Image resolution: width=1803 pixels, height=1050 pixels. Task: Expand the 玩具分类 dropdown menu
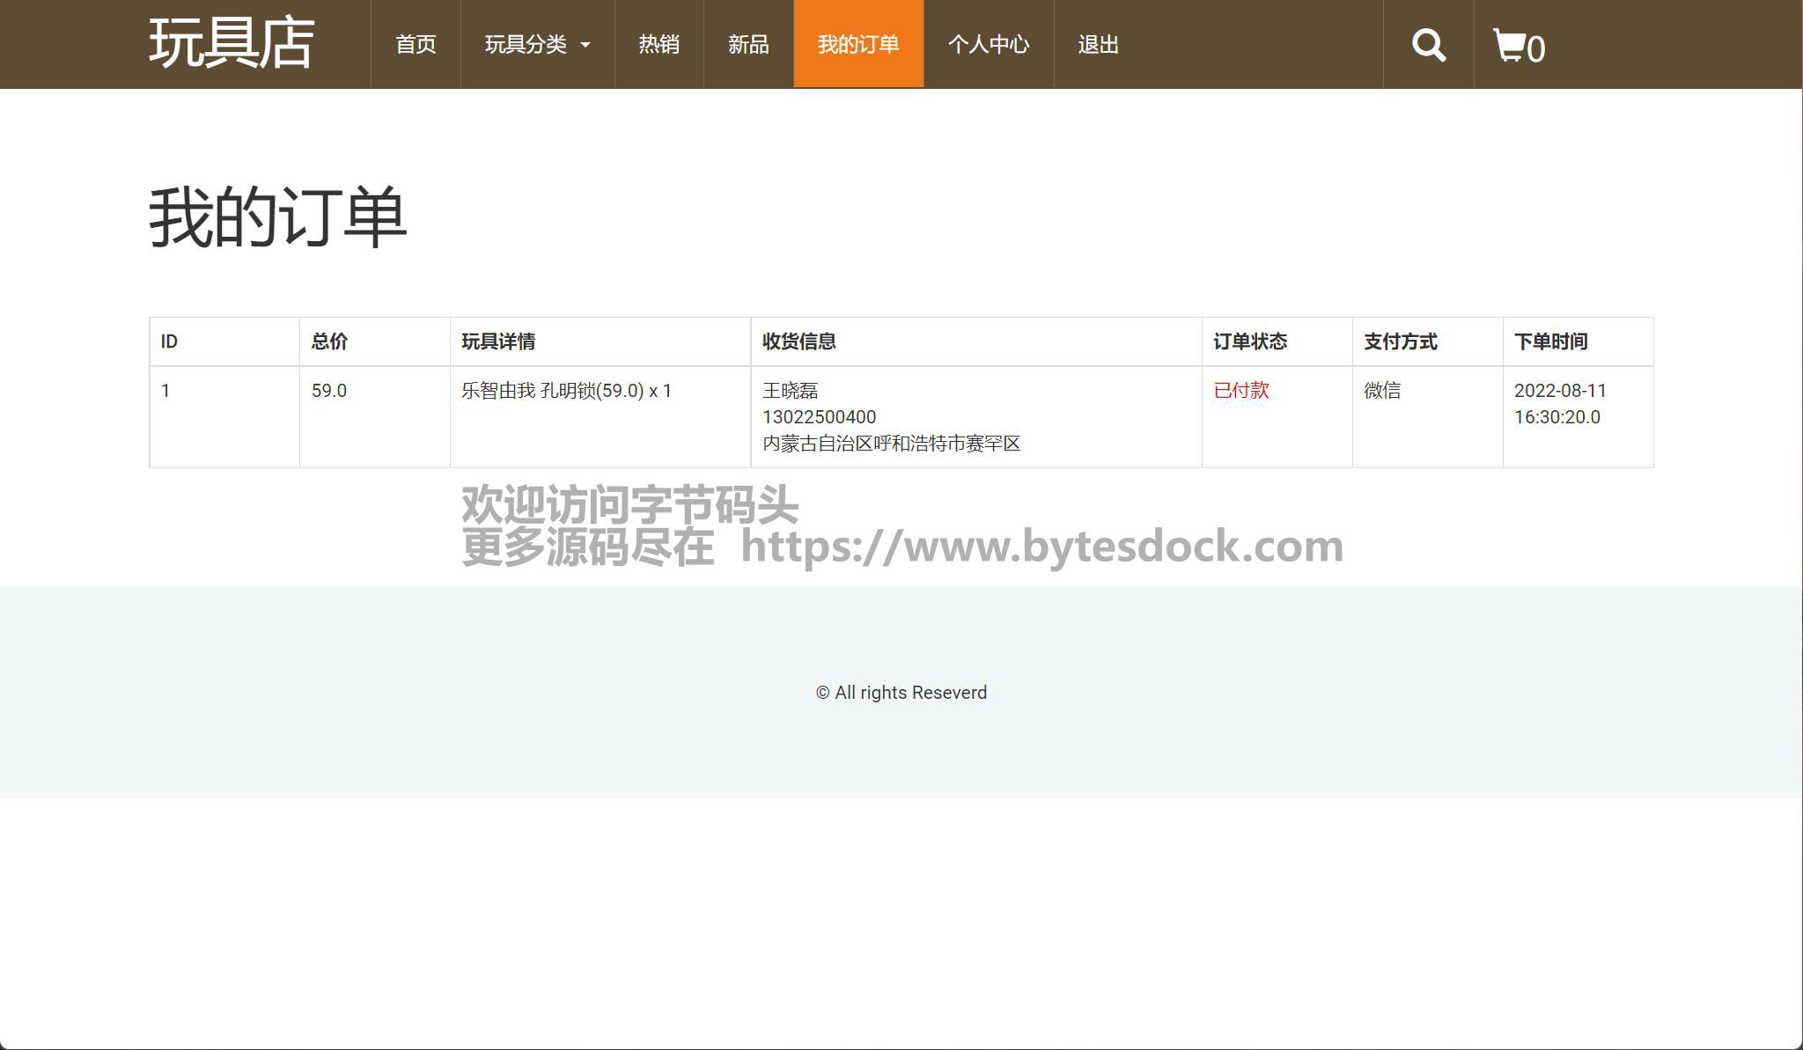526,44
